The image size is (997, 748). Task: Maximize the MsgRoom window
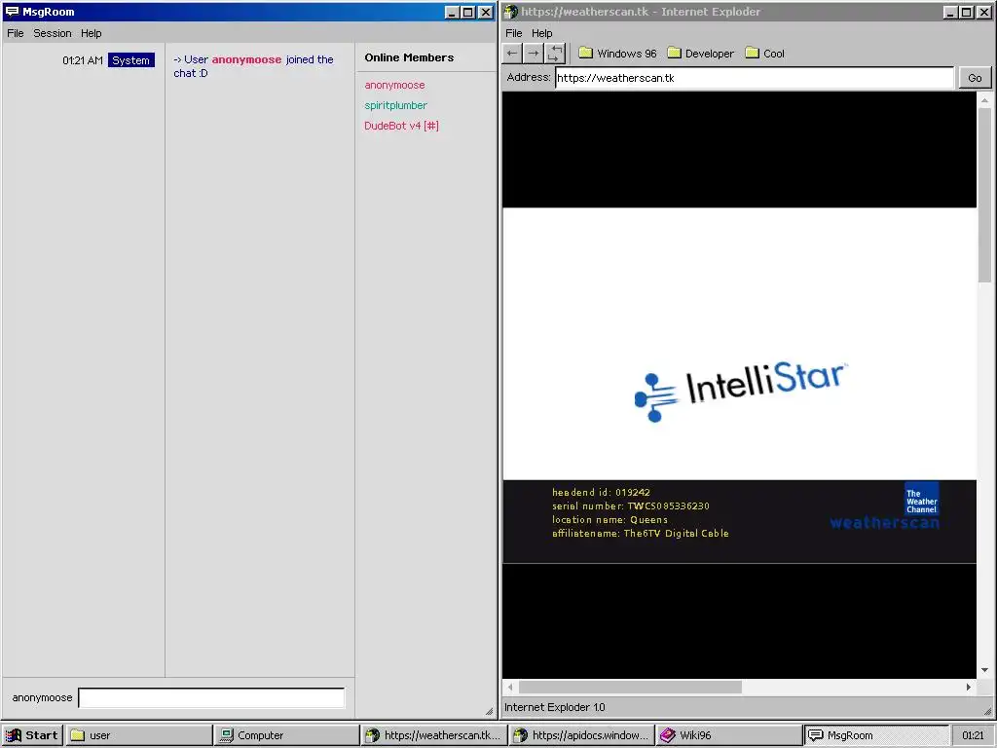[468, 12]
